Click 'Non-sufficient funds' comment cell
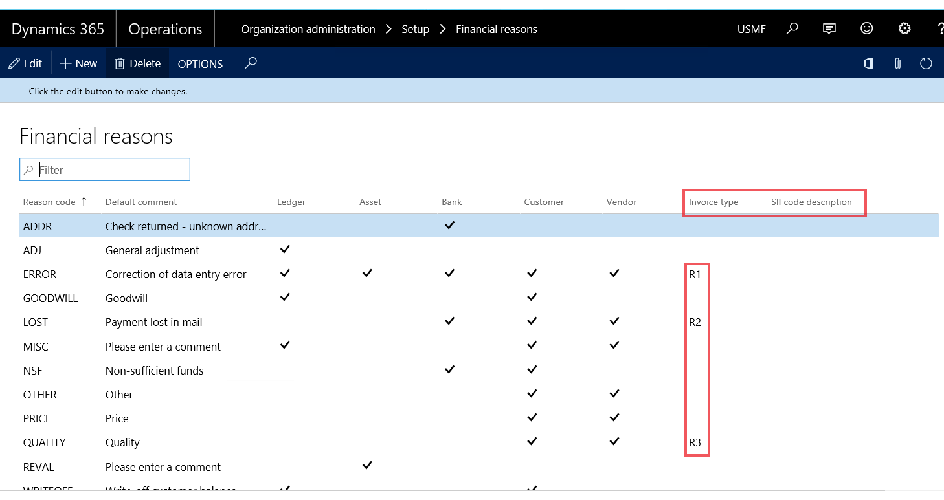Image resolution: width=944 pixels, height=500 pixels. (x=155, y=371)
